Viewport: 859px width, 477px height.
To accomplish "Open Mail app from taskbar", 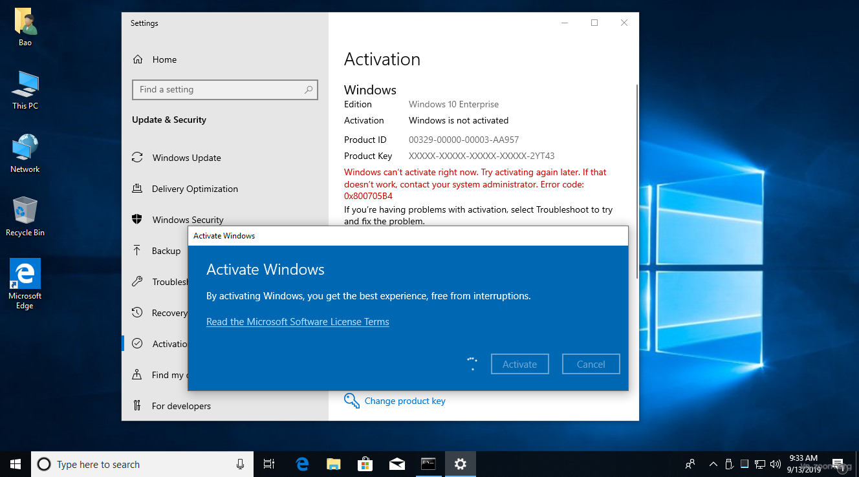I will 397,464.
